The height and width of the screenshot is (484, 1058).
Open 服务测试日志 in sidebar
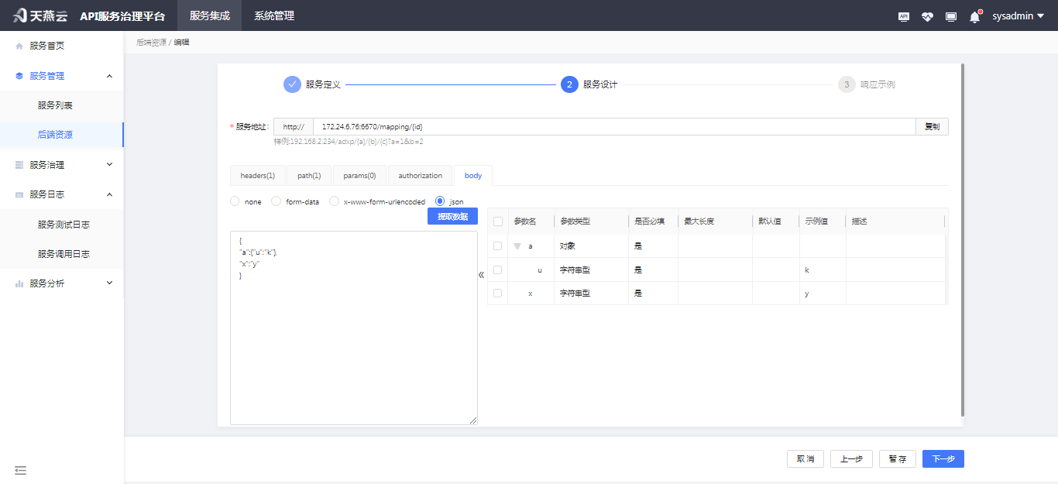click(62, 225)
